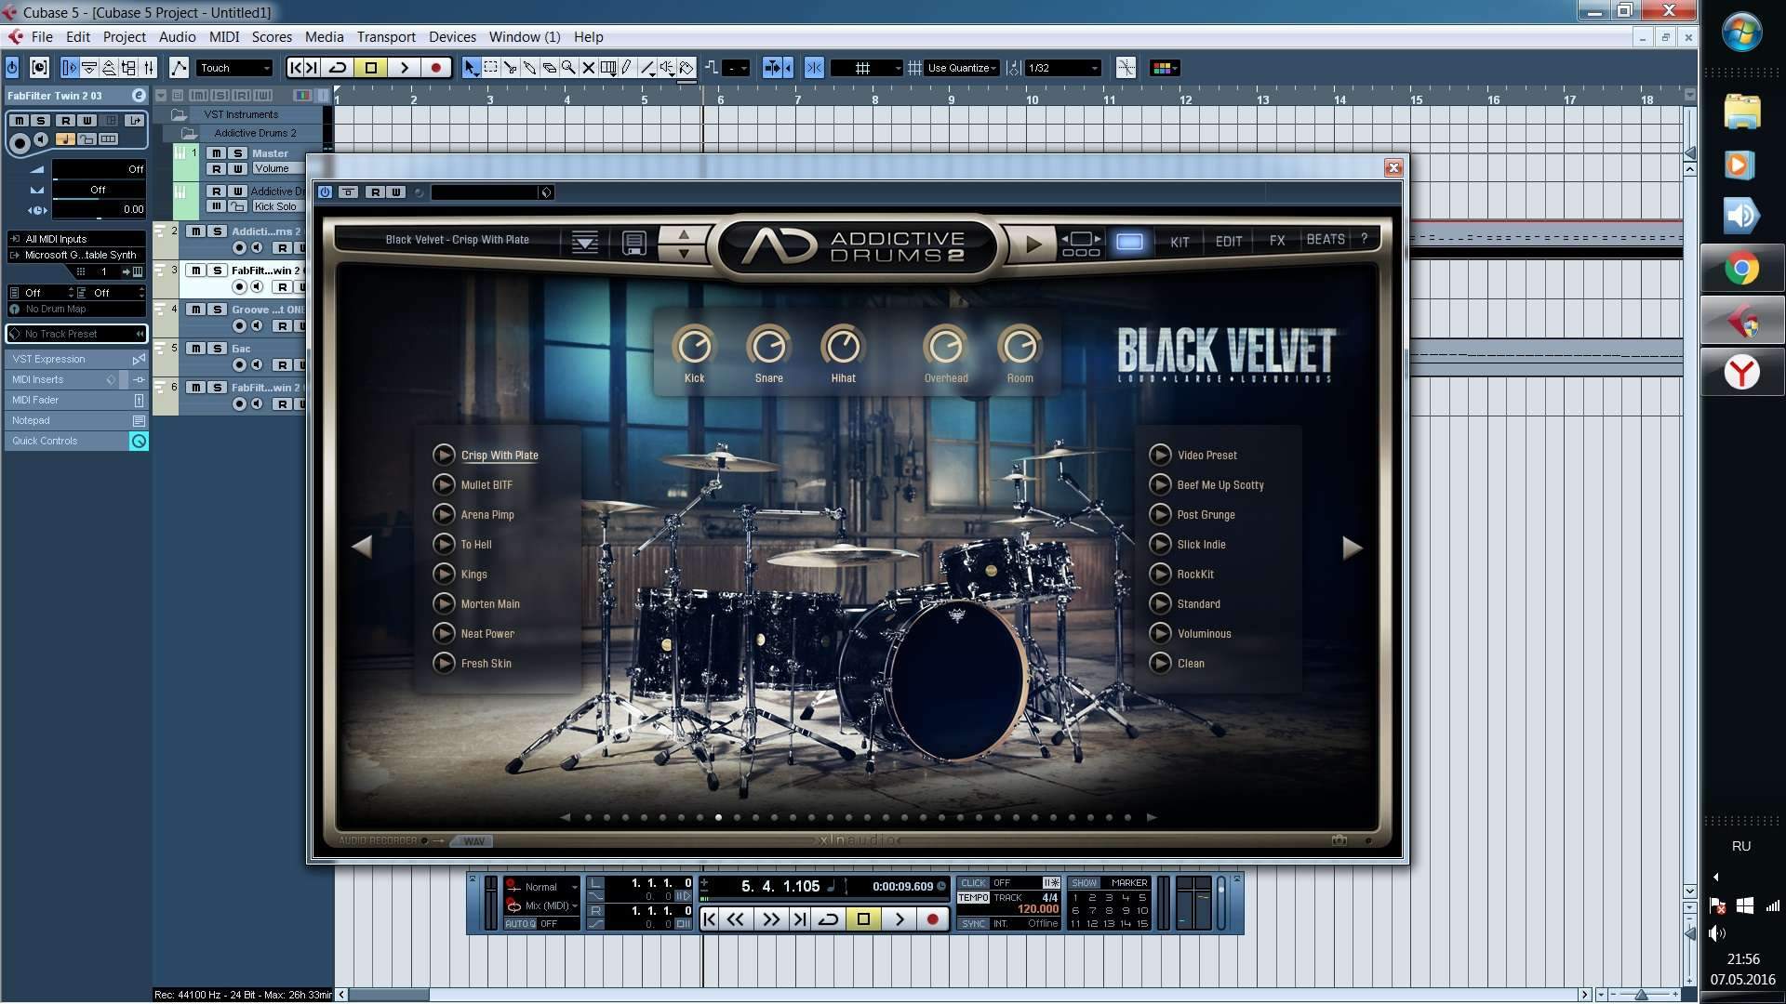This screenshot has width=1786, height=1004.
Task: Open Google Chrome from the taskbar
Action: 1741,270
